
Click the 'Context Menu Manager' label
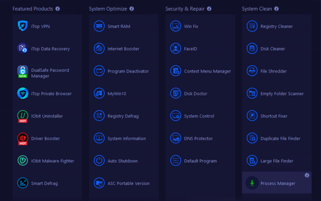pyautogui.click(x=207, y=71)
